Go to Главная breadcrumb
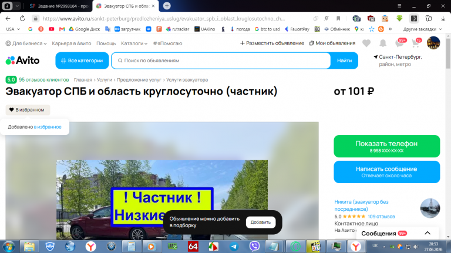The image size is (451, 253). pos(83,80)
